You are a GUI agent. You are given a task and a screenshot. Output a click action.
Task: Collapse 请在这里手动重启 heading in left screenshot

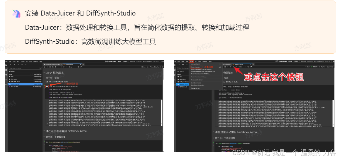click(x=44, y=131)
